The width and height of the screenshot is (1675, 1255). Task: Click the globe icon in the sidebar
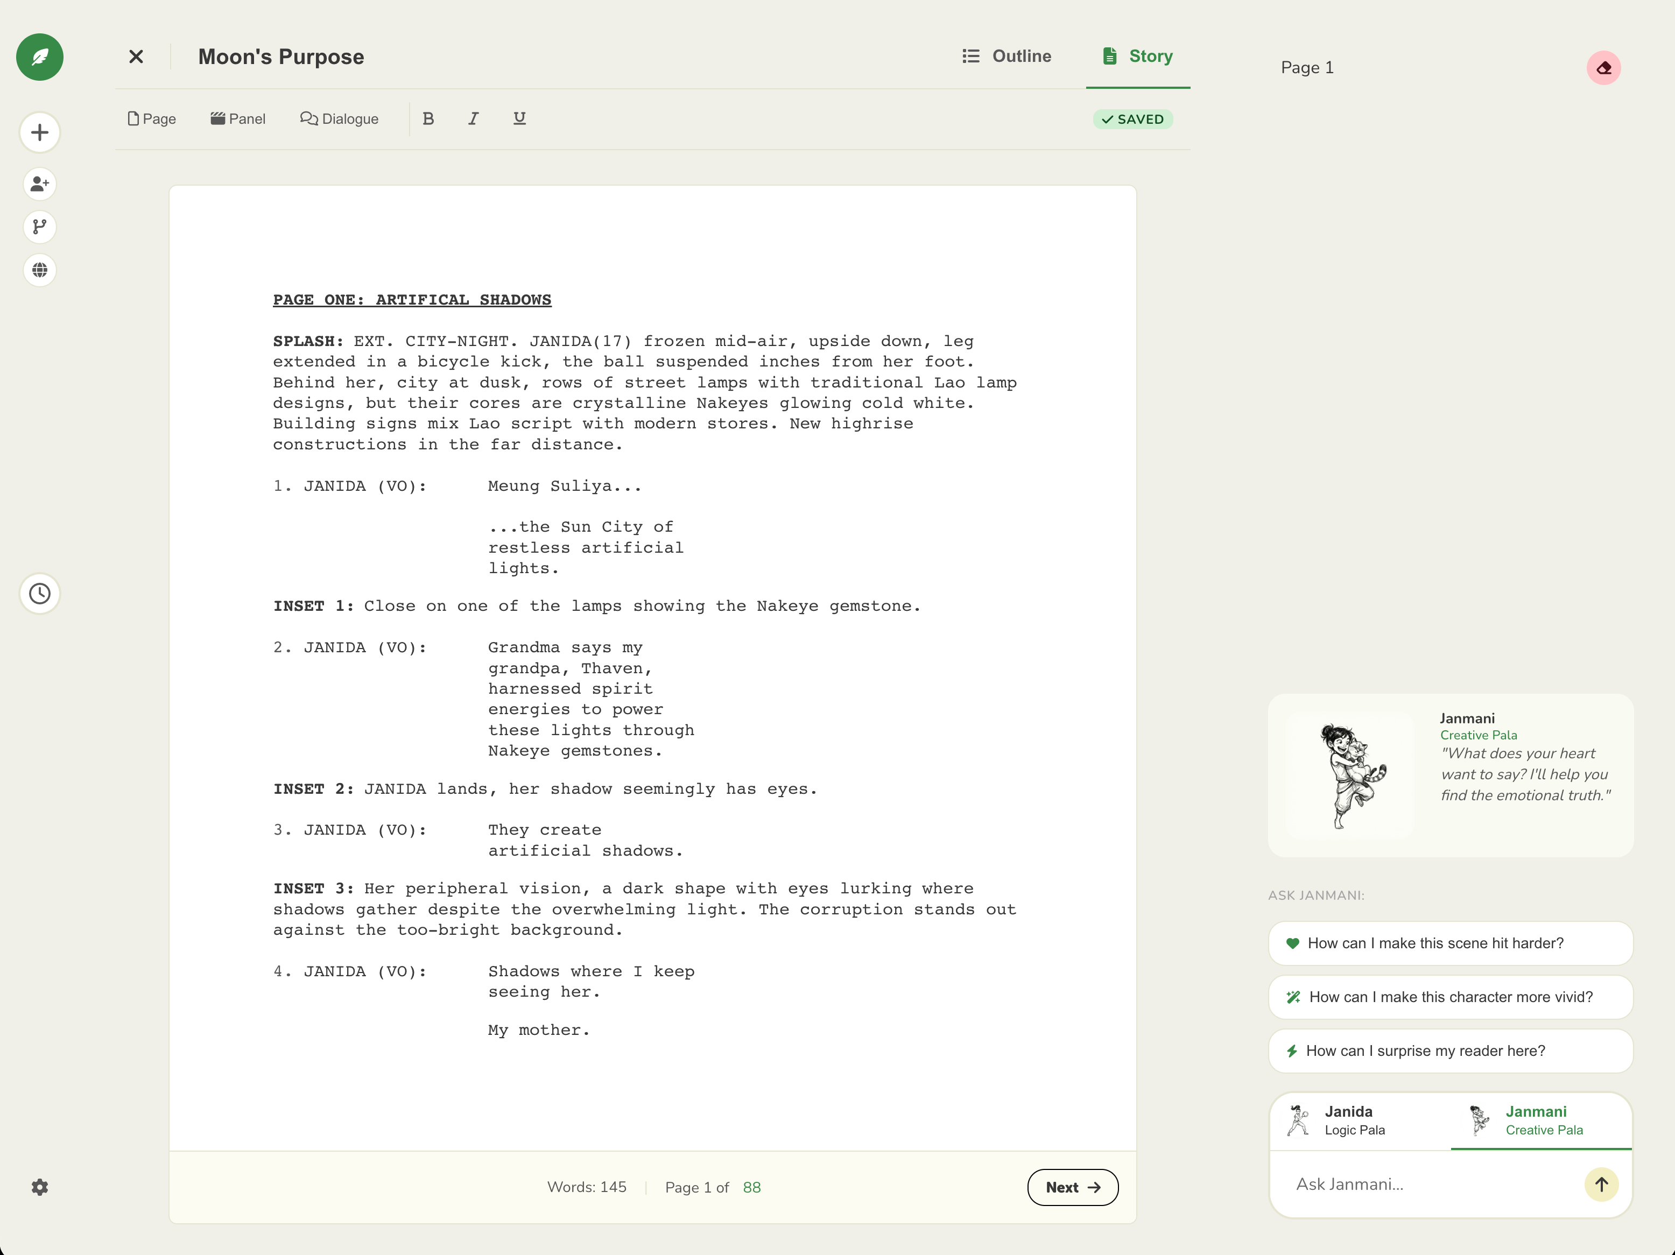tap(39, 270)
